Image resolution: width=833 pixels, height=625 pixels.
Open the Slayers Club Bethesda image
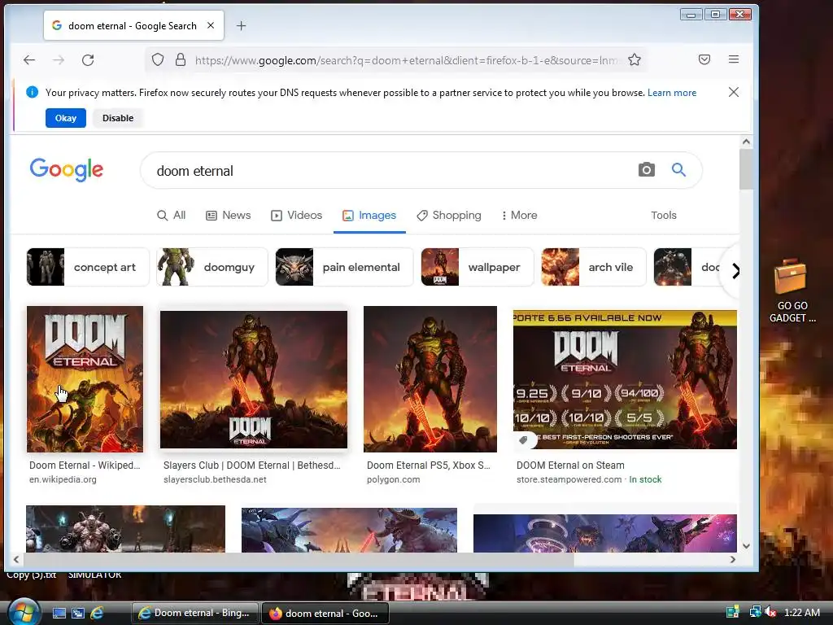(254, 379)
